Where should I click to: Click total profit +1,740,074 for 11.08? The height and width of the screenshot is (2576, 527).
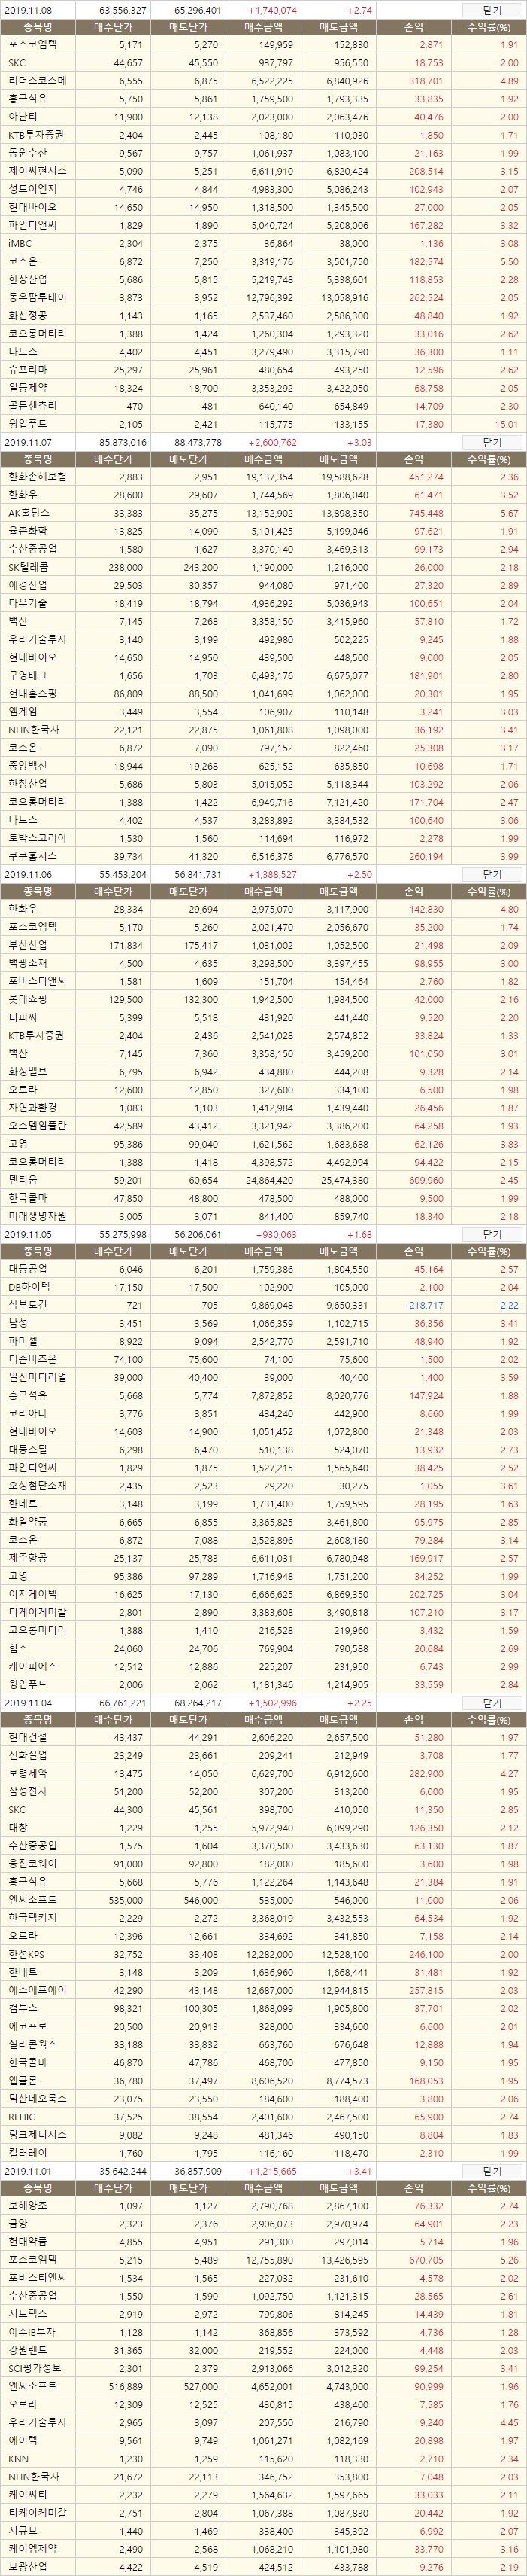coord(272,9)
